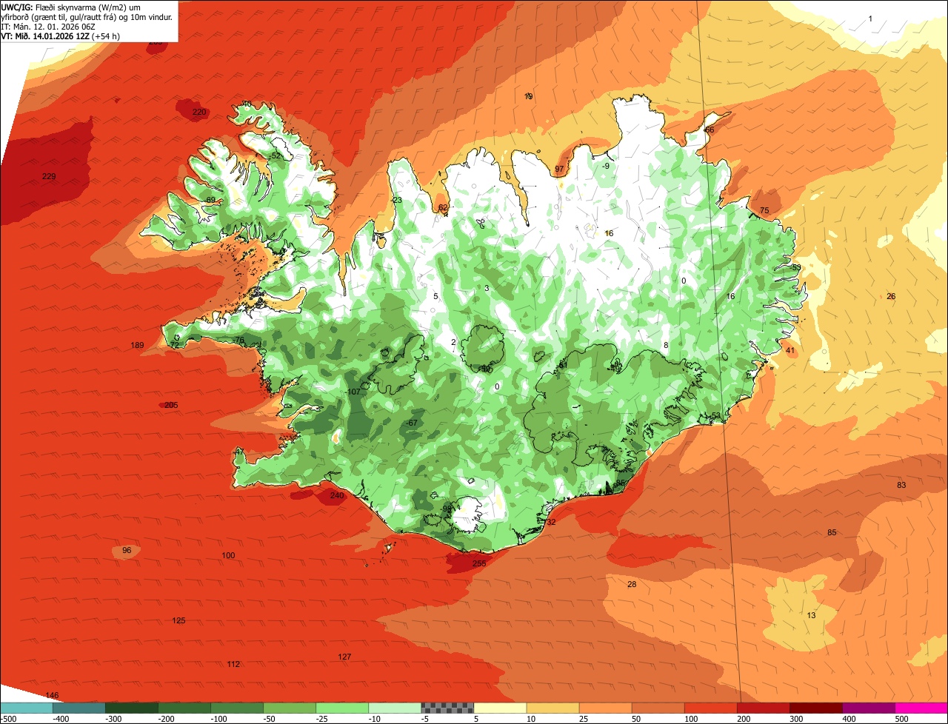
Task: Click the dark teal -400 to -300 legend swatch
Action: pos(79,708)
